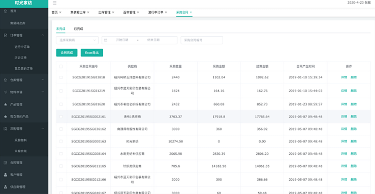The image size is (375, 194).
Task: Select the 已完成 sub-tab
Action: coord(78,29)
